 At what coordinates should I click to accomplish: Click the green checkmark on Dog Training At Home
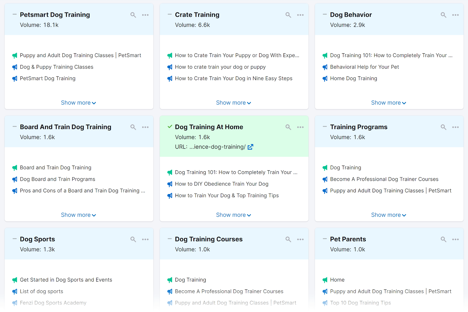[170, 127]
